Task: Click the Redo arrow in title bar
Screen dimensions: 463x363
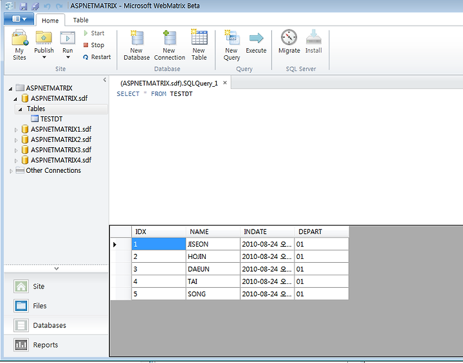Action: (59, 6)
